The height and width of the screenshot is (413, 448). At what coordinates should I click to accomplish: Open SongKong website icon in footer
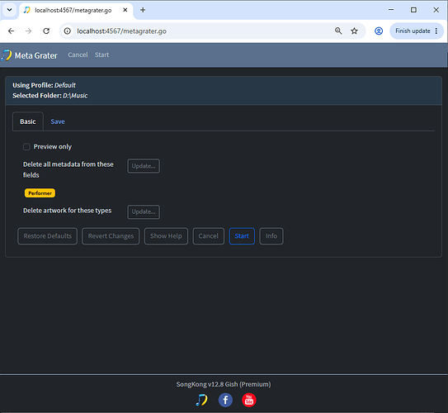point(201,400)
